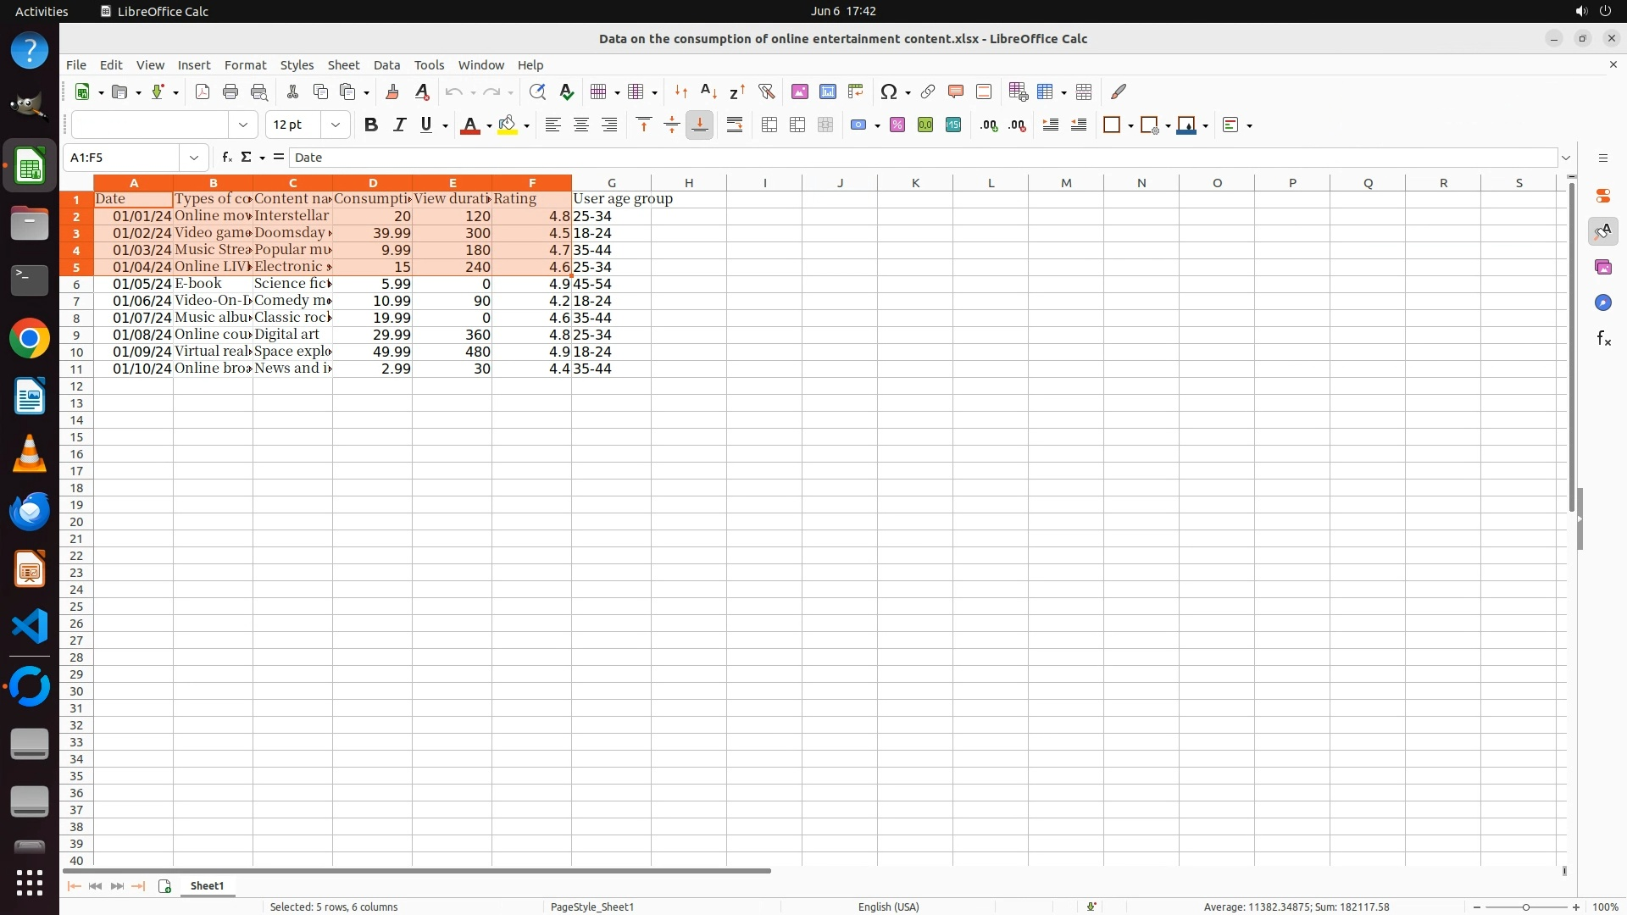Click row 6 header
This screenshot has width=1627, height=915.
click(x=76, y=285)
